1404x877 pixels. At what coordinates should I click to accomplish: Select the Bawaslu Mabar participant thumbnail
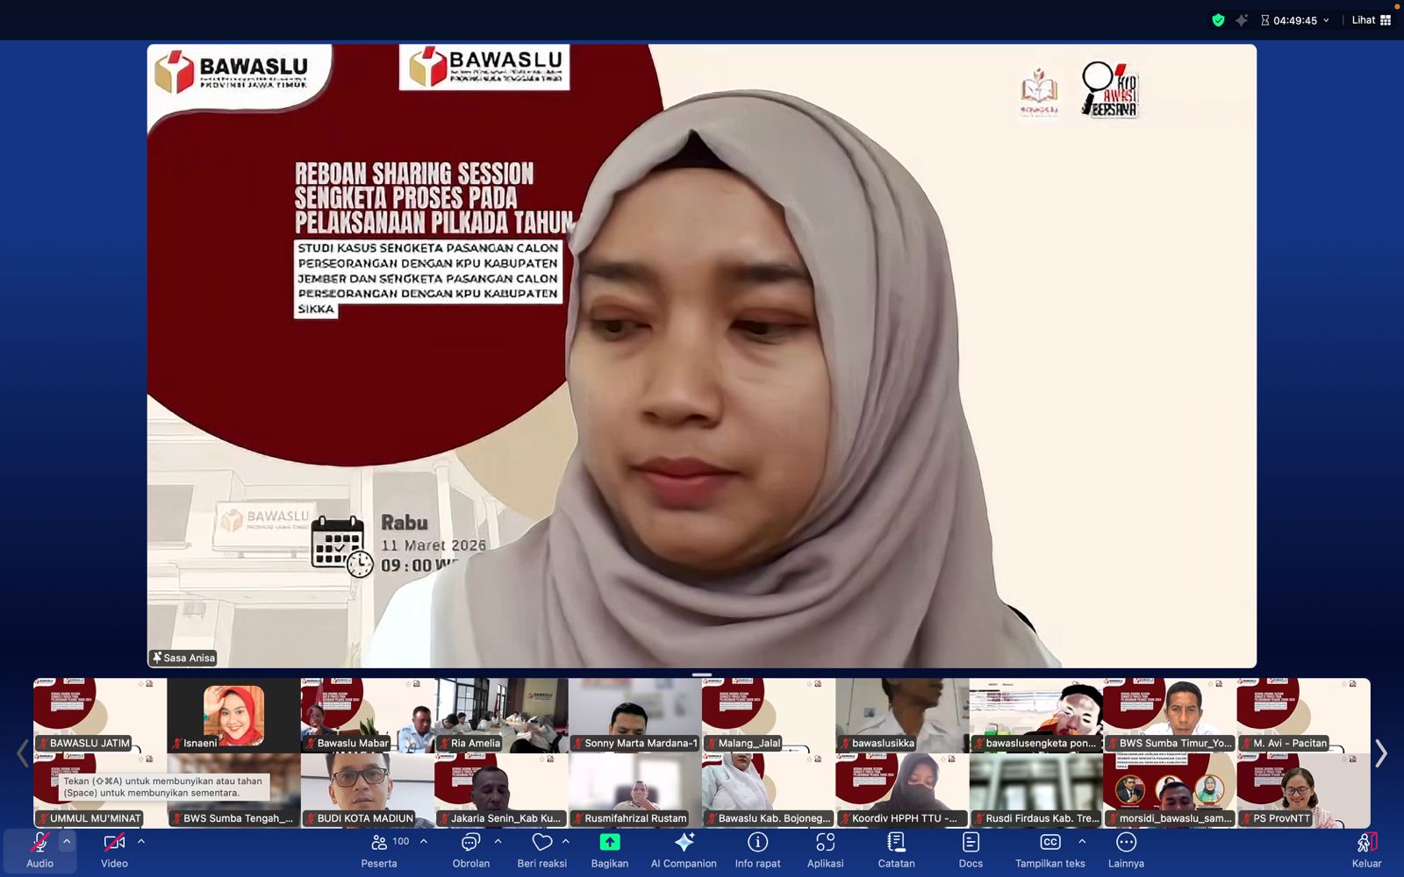click(368, 715)
